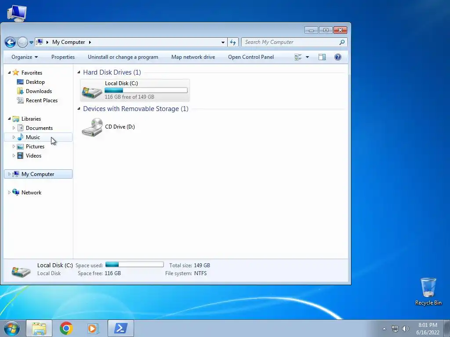This screenshot has height=337, width=450.
Task: Click Properties in the command bar
Action: 63,57
